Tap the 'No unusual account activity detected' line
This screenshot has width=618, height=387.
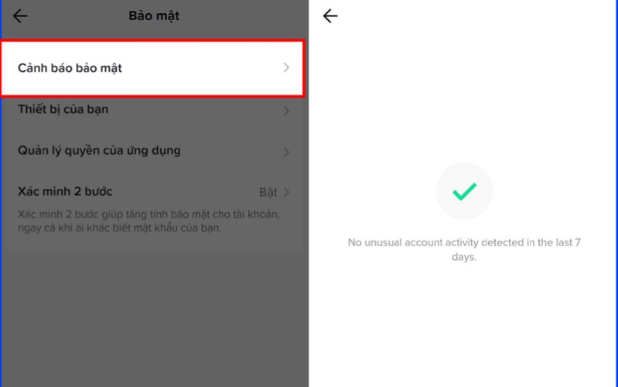click(464, 242)
